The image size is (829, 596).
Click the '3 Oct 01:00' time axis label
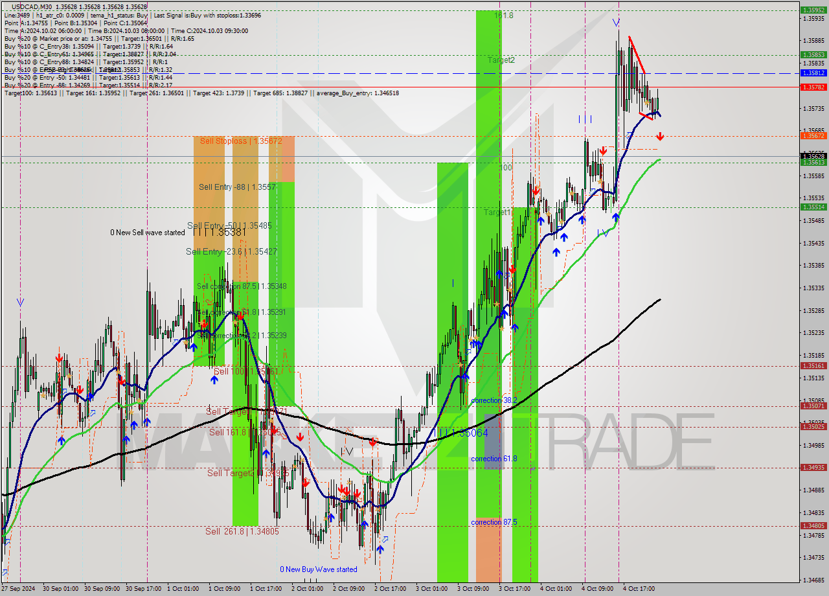coord(433,589)
